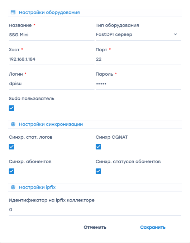Select the Настройки оборудования section header
Image resolution: width=190 pixels, height=243 pixels.
(x=49, y=12)
